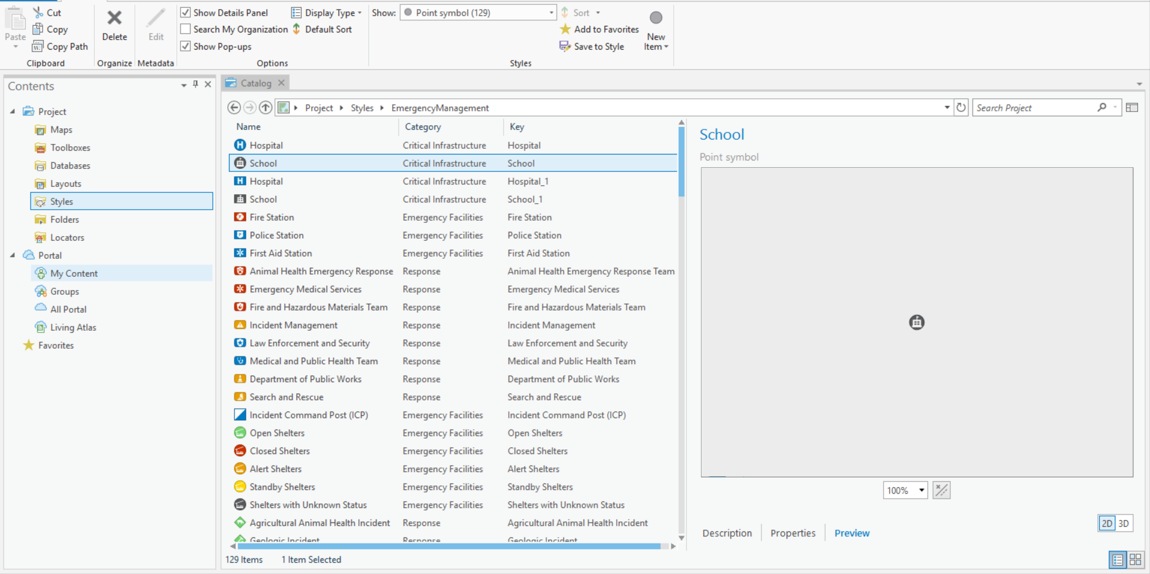Go up one level in Catalog
This screenshot has width=1150, height=574.
pos(266,108)
